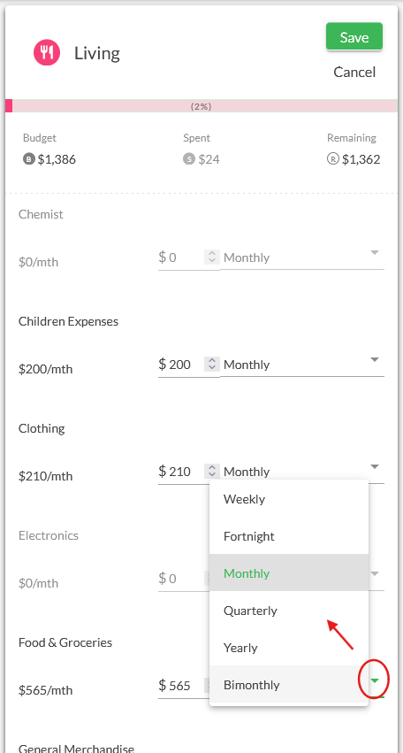
Task: Pick Yearly in the dropdown list
Action: click(289, 648)
